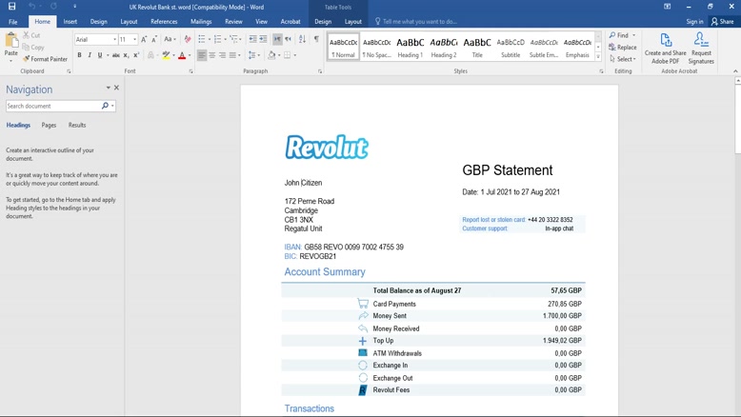This screenshot has width=741, height=417.
Task: Apply the Heading 1 style
Action: [x=411, y=47]
